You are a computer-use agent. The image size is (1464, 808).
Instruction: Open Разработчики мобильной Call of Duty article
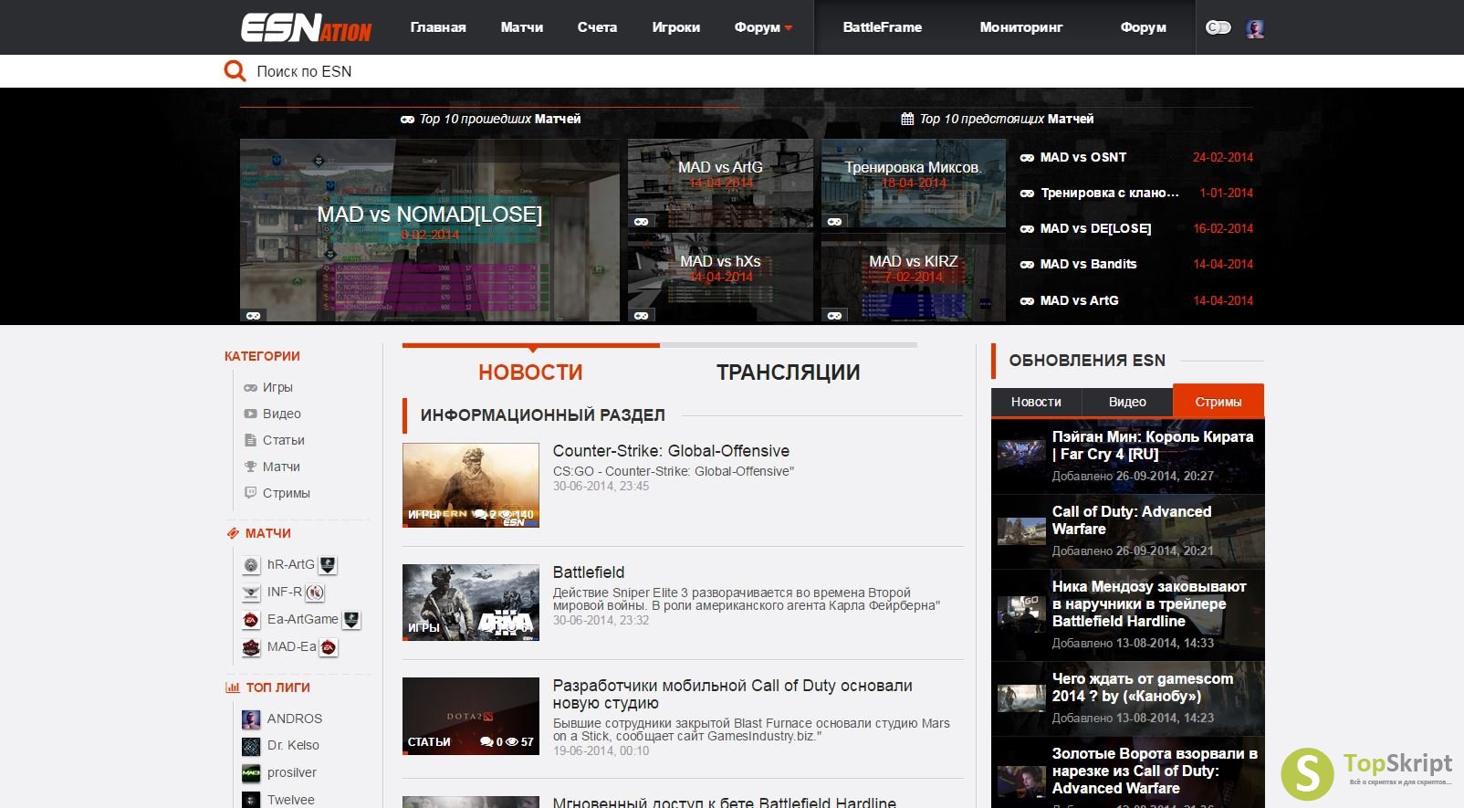point(732,694)
